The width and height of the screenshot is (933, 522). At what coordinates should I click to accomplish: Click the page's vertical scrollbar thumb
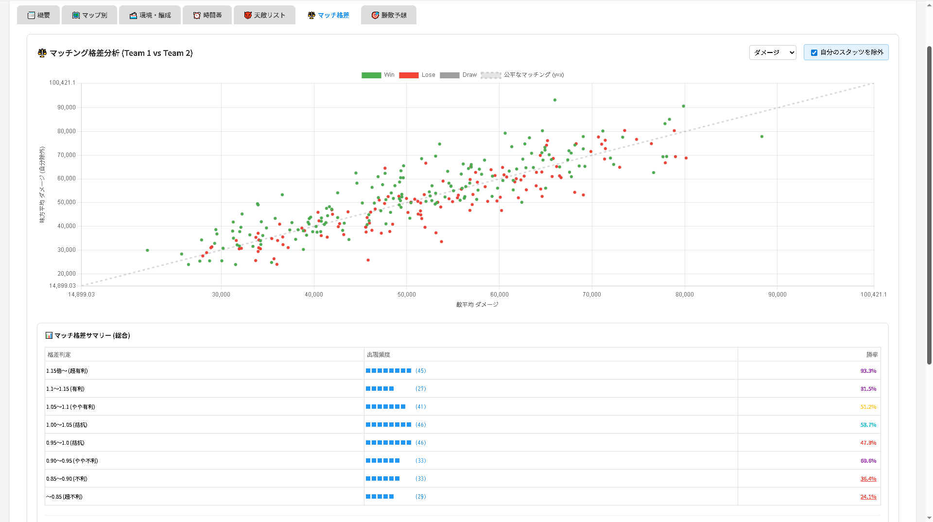[x=929, y=204]
